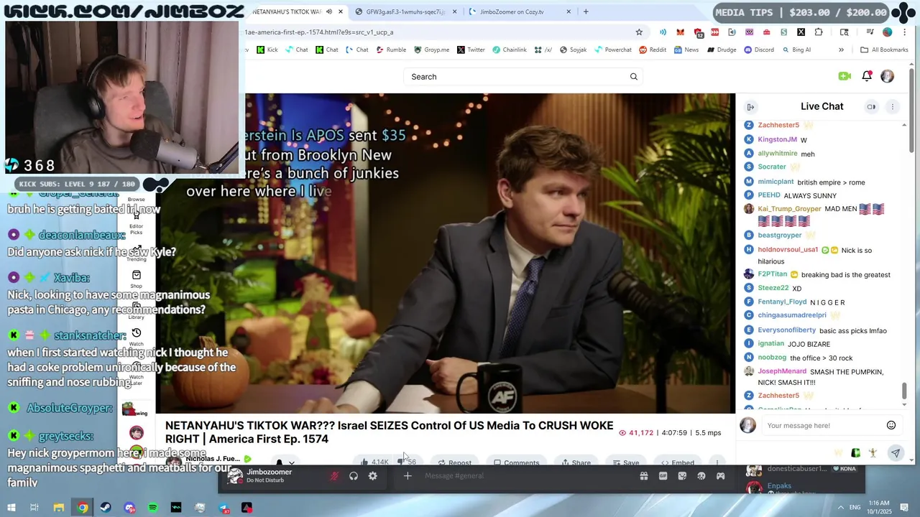Click the video Share button
Screen dimensions: 920x517
click(x=576, y=462)
